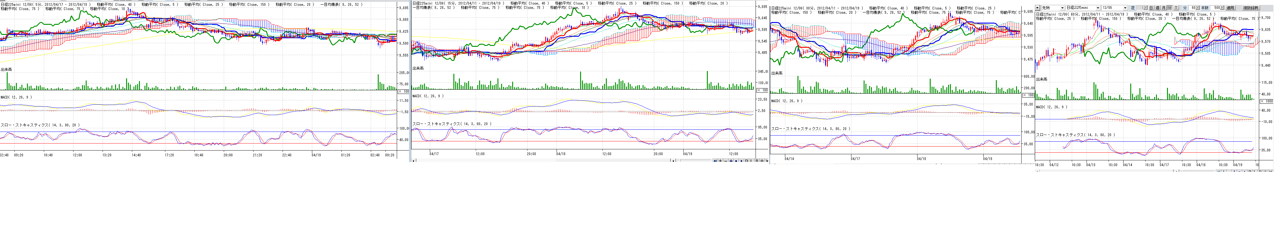Click the D icon on 15-minute chart toolbar
The width and height of the screenshot is (1276, 235).
coord(746,161)
